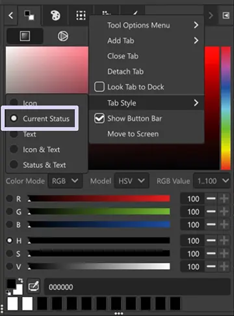Click the G value field showing 100

(x=192, y=212)
